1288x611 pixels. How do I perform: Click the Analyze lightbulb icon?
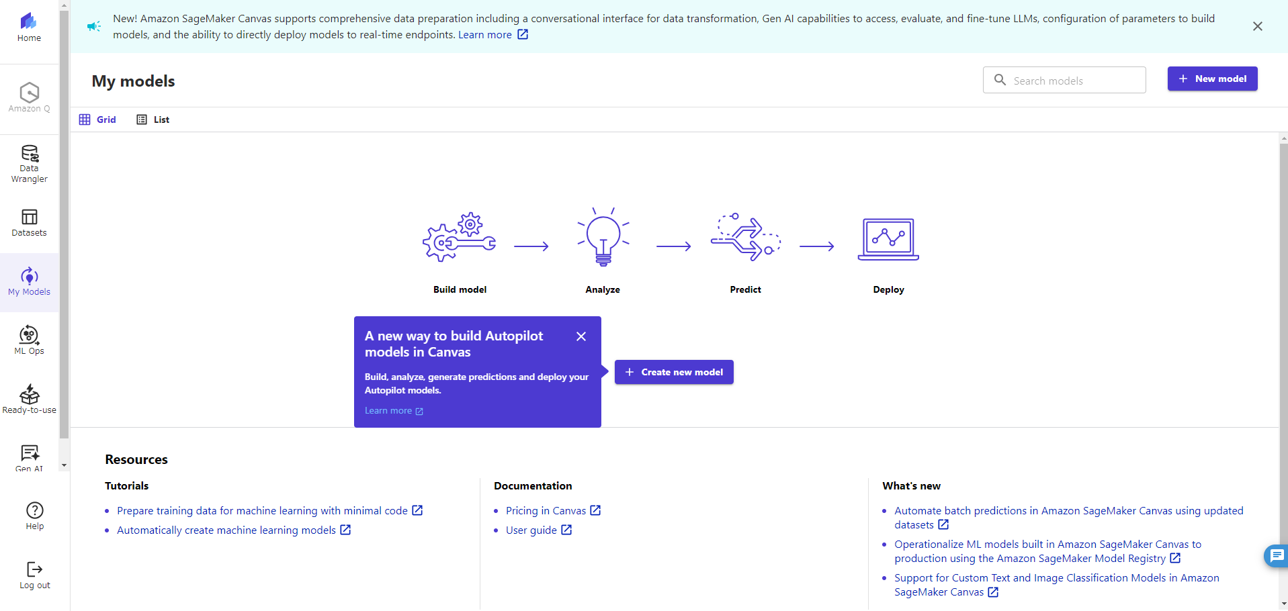603,237
